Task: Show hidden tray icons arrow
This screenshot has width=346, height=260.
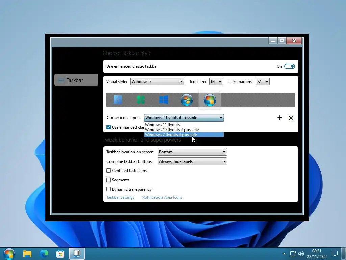Action: click(x=284, y=254)
